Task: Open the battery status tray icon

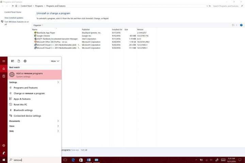Action: click(x=201, y=160)
